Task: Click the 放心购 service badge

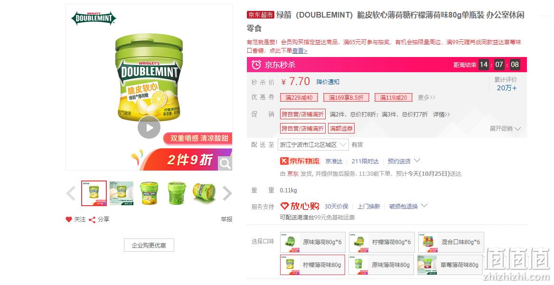Action: click(x=300, y=206)
